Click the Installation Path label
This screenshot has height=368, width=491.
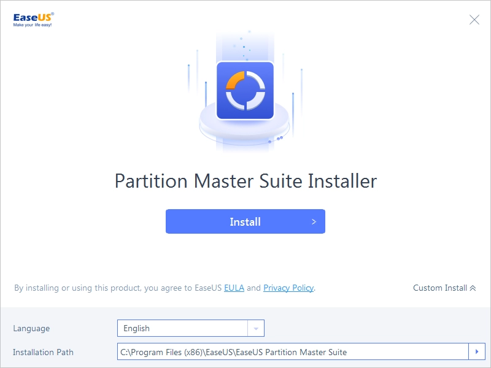click(x=43, y=352)
